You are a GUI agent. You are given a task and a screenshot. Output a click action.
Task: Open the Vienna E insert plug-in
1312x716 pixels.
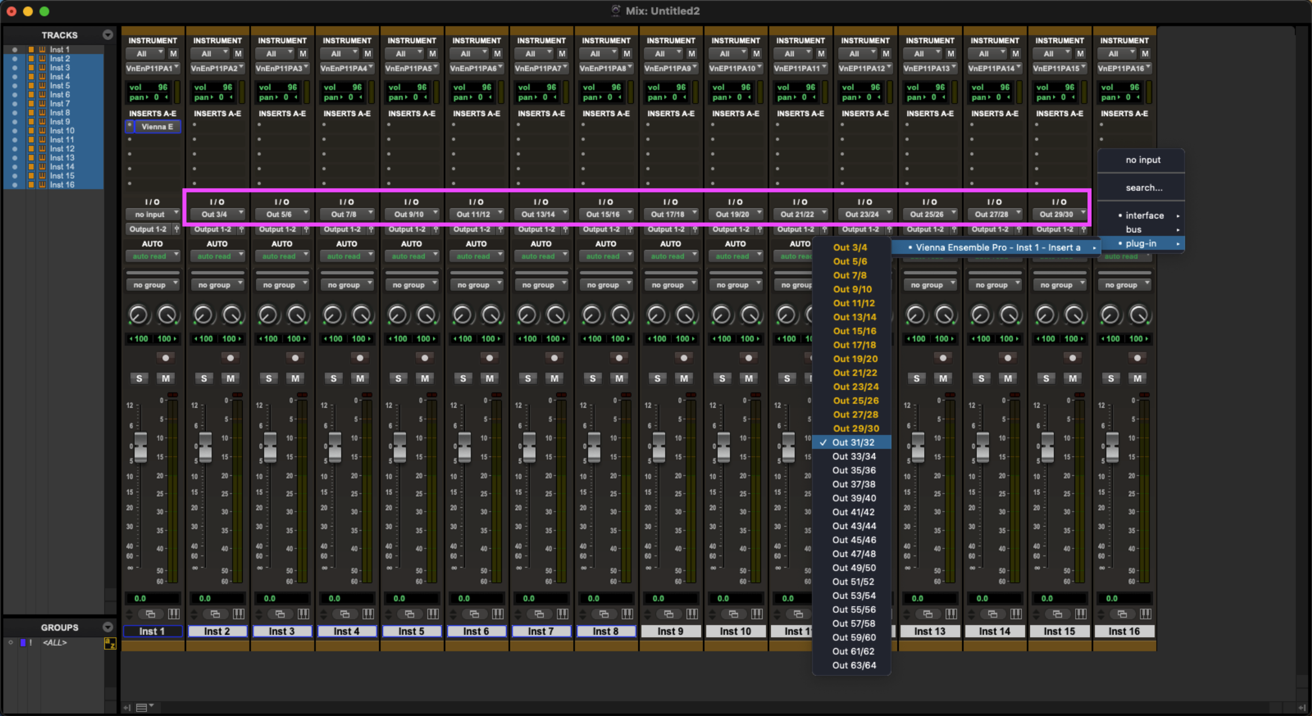(x=158, y=126)
